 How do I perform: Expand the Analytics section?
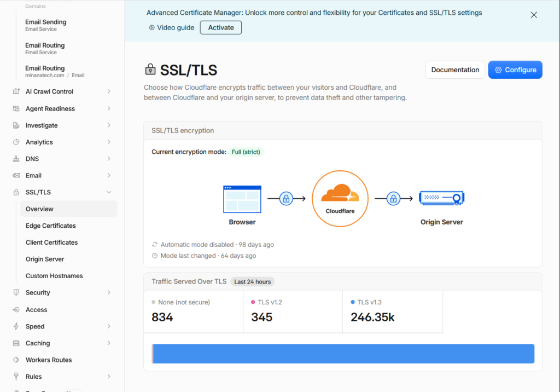(109, 142)
